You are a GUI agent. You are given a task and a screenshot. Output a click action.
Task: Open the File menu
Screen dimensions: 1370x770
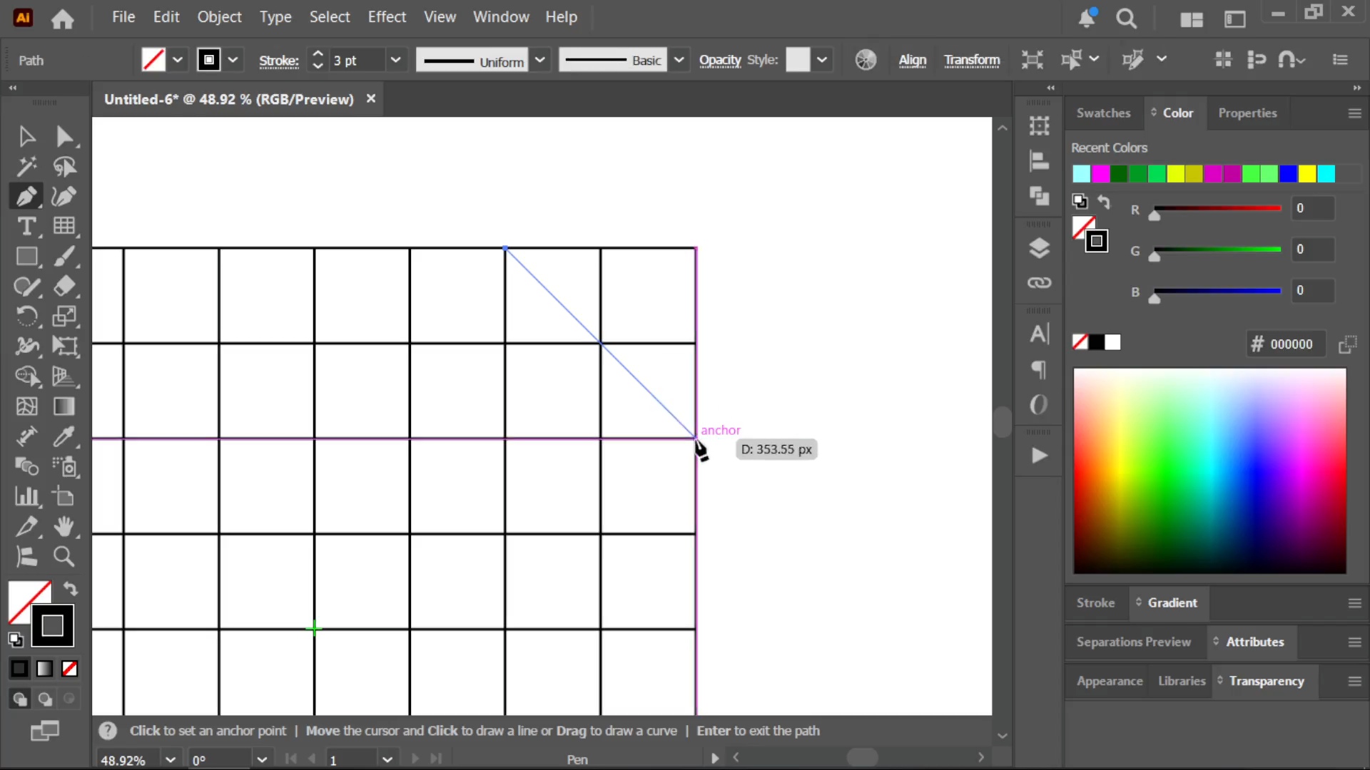tap(123, 17)
